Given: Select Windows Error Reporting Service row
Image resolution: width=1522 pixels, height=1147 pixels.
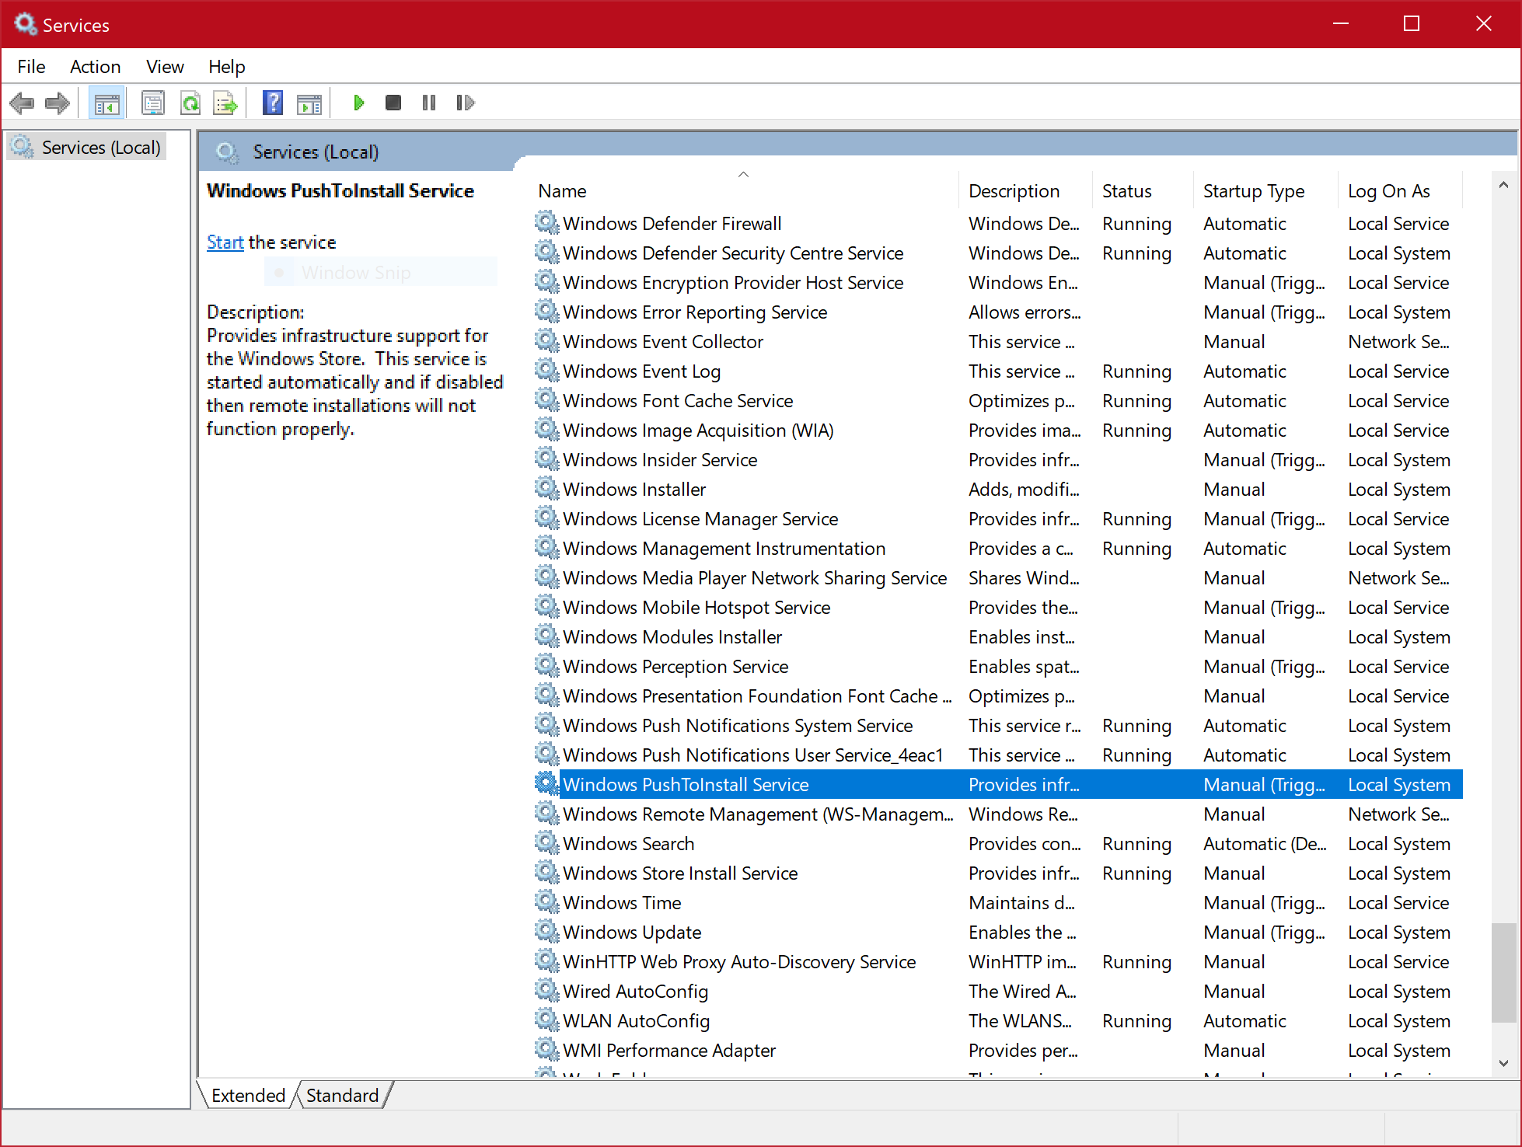Looking at the screenshot, I should click(x=998, y=312).
